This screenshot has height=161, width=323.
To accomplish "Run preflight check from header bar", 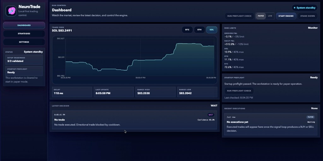I will (x=239, y=16).
